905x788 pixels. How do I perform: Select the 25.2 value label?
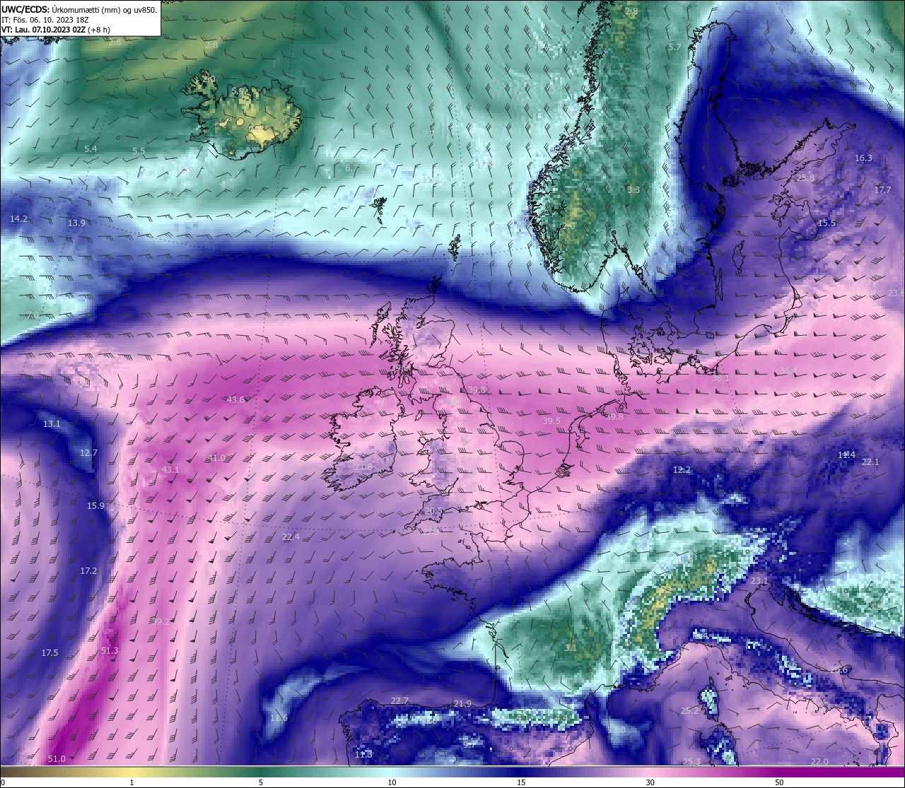pyautogui.click(x=689, y=711)
